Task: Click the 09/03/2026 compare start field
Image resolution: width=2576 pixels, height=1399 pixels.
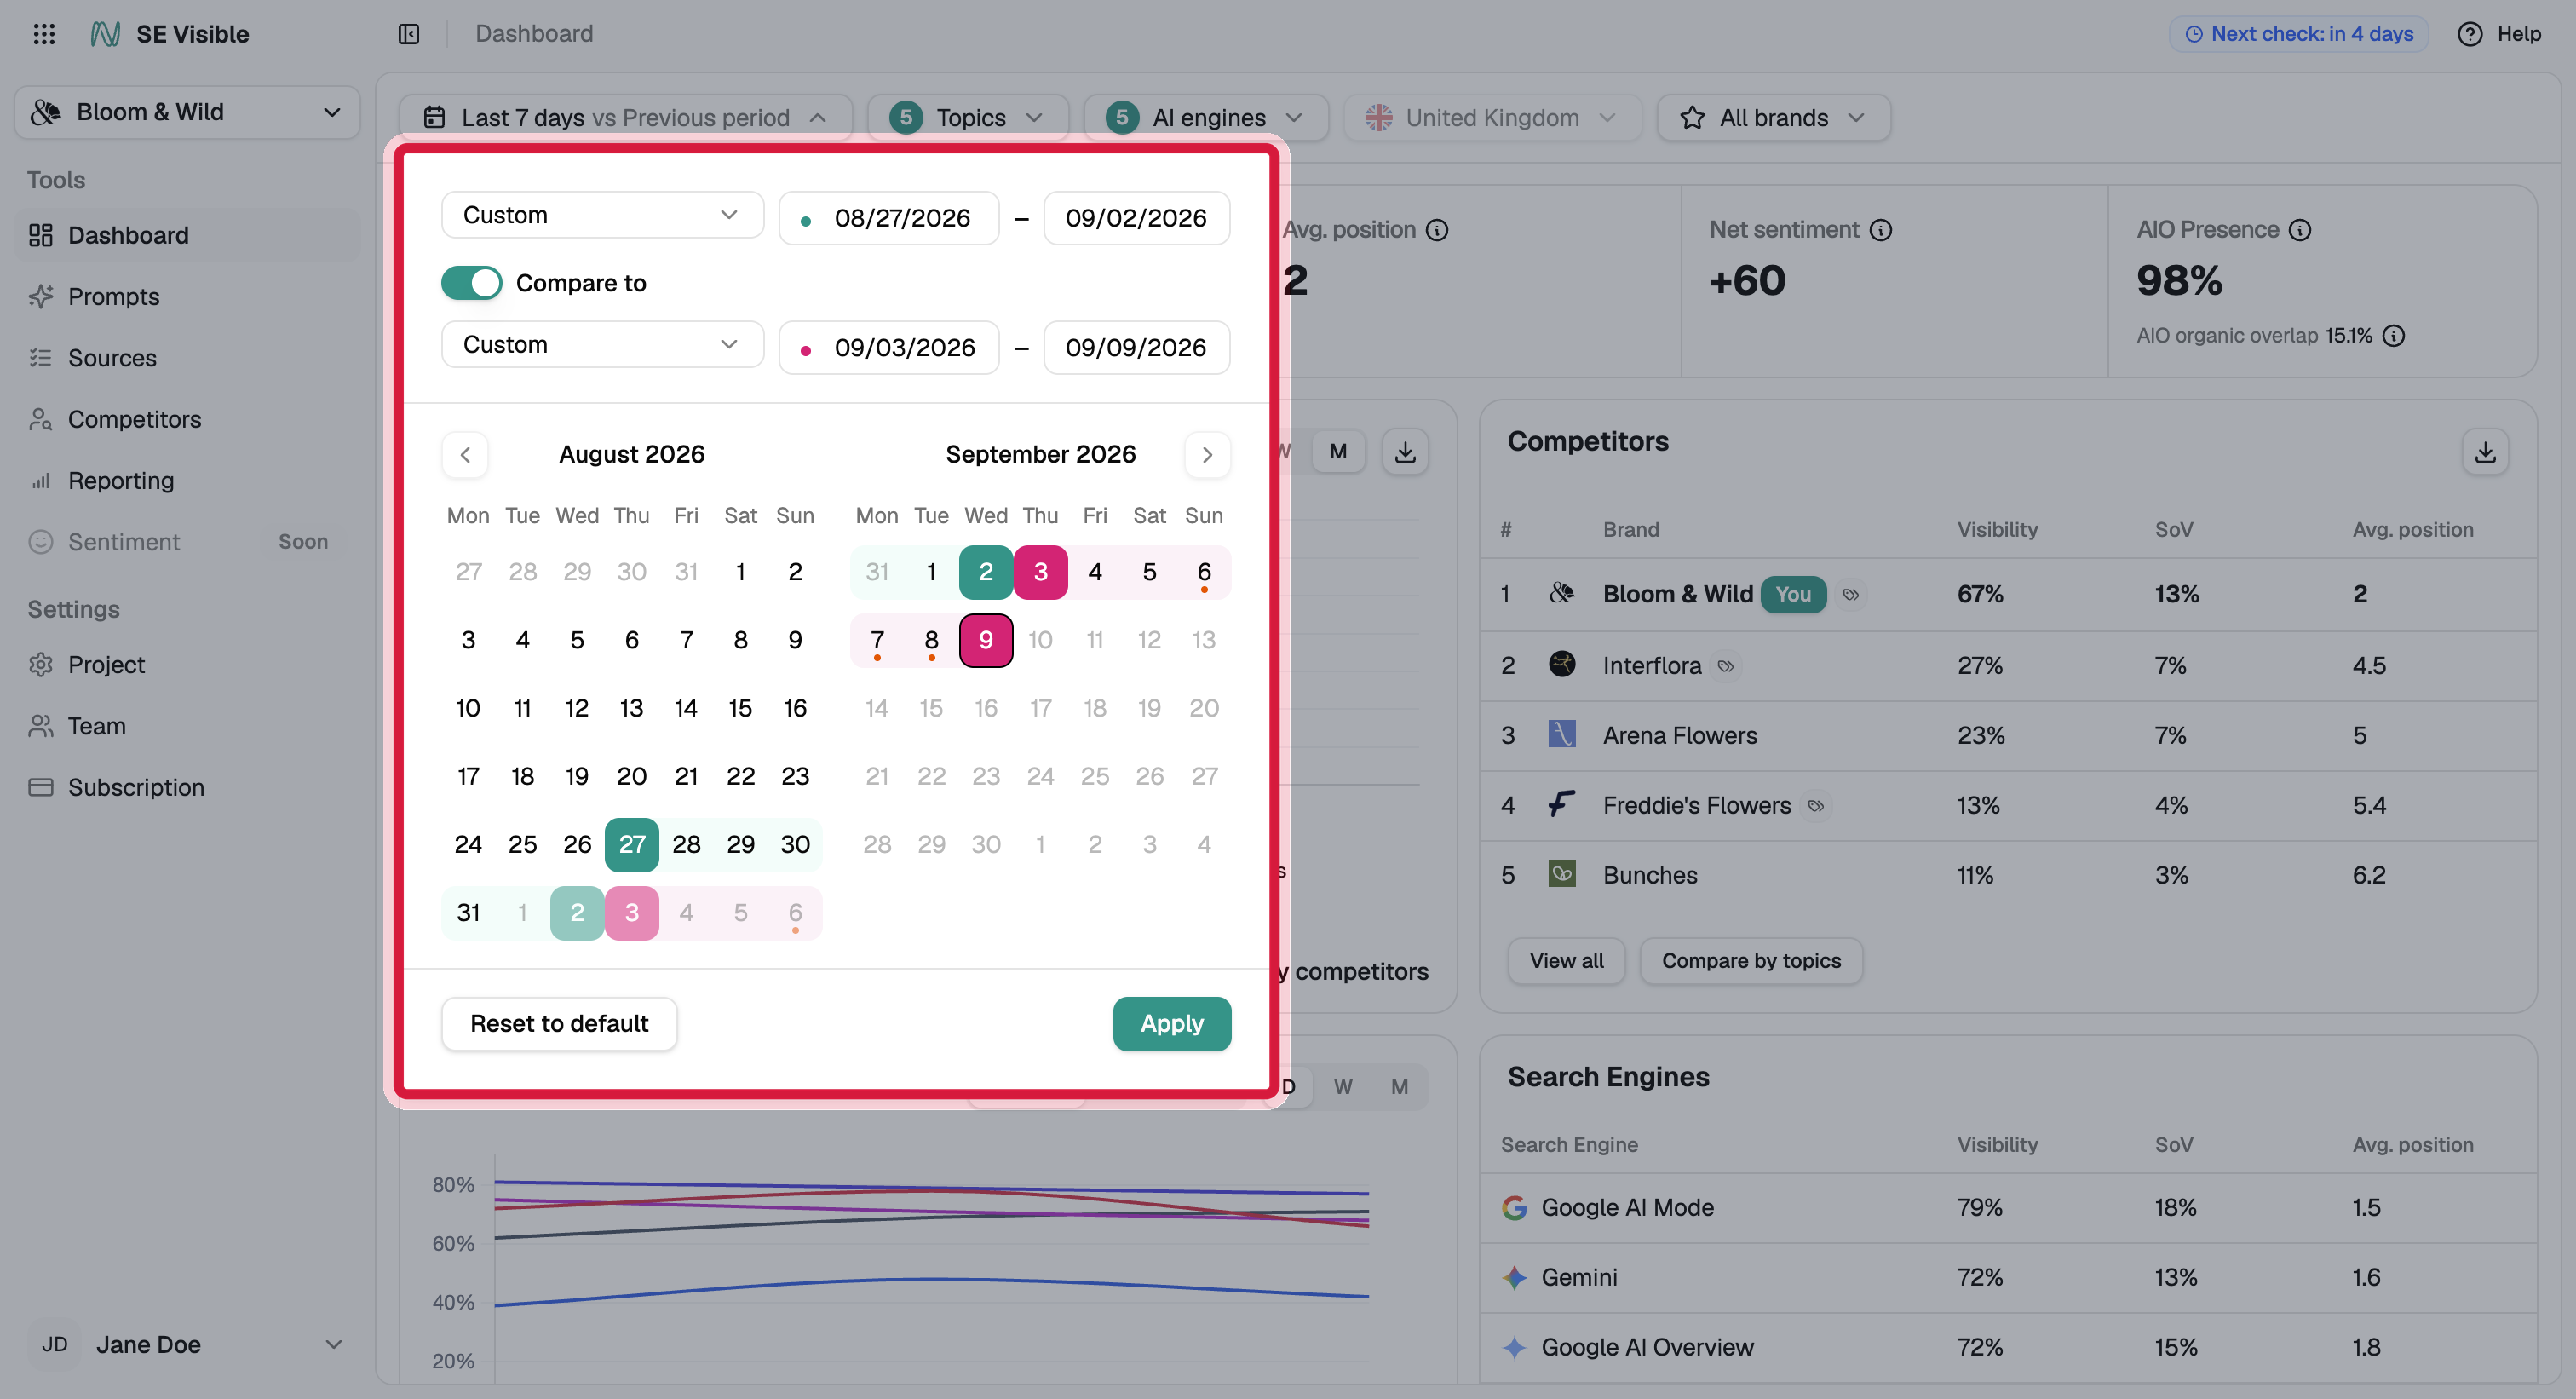Action: pos(889,347)
